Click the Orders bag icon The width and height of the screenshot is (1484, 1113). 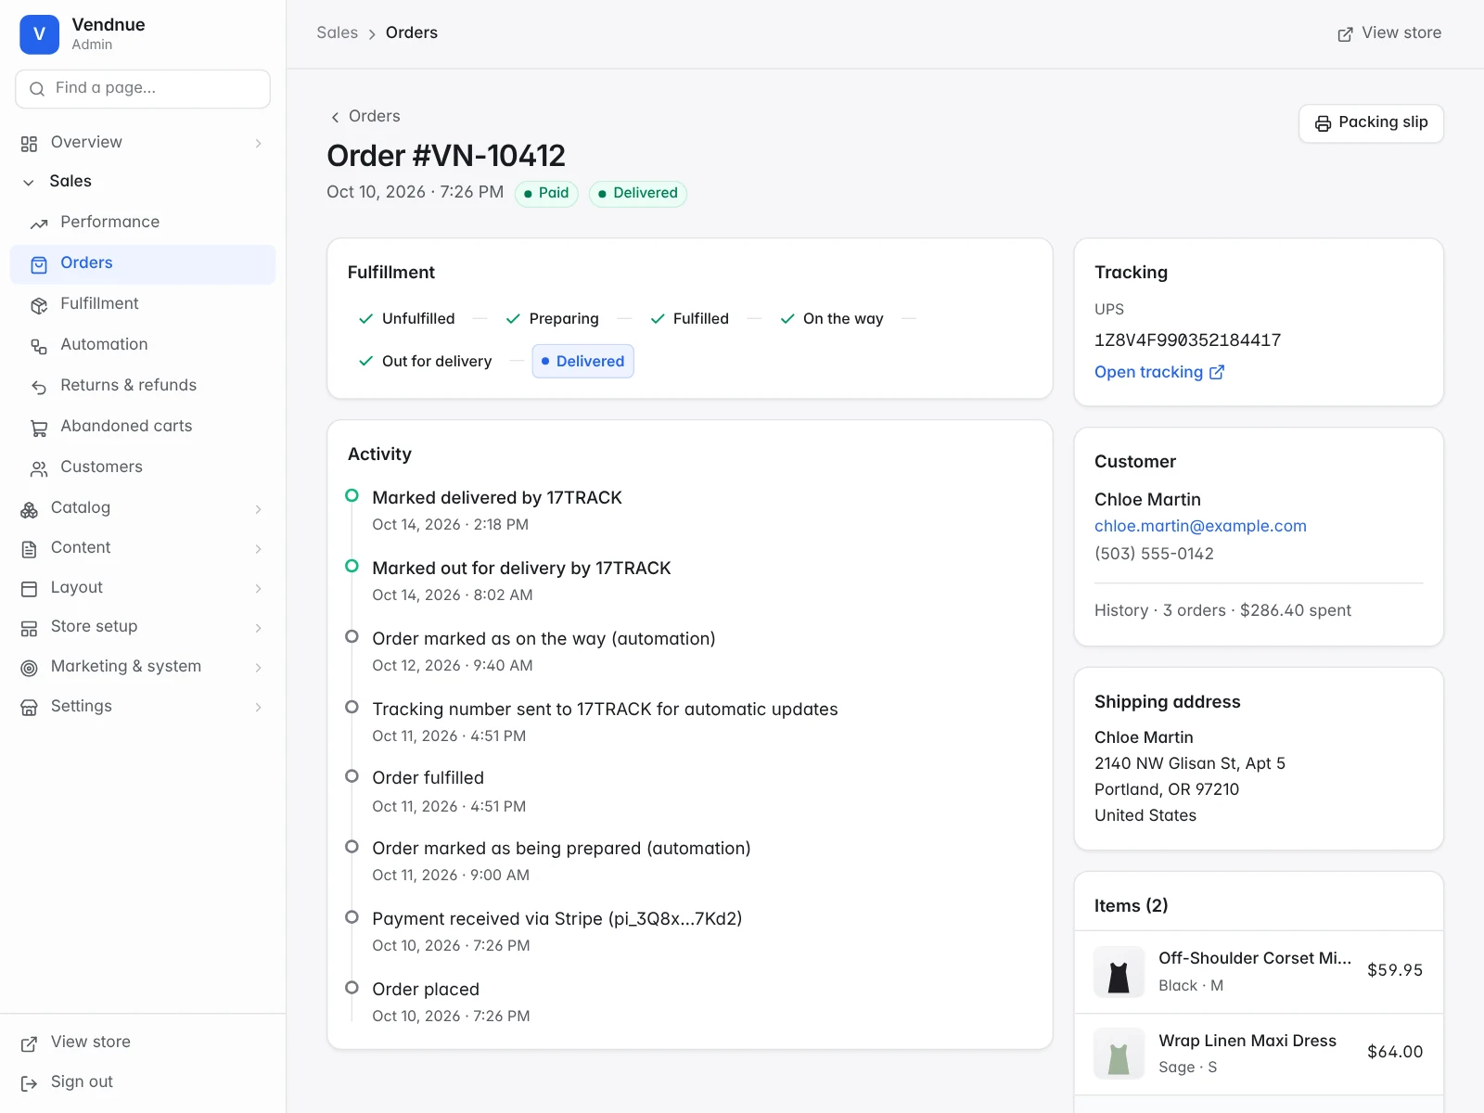[39, 264]
